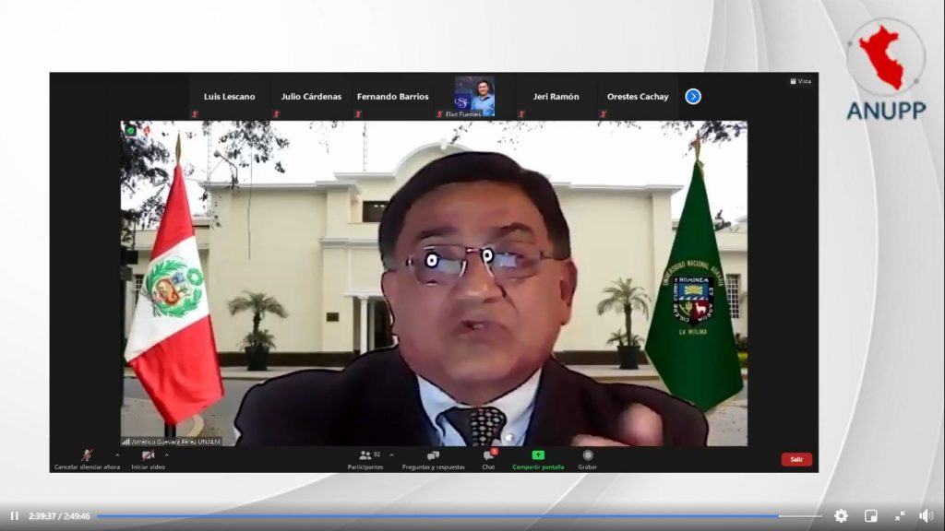Expand audio options arrow beside the microphone
Viewport: 945px width, 531px height.
point(117,455)
